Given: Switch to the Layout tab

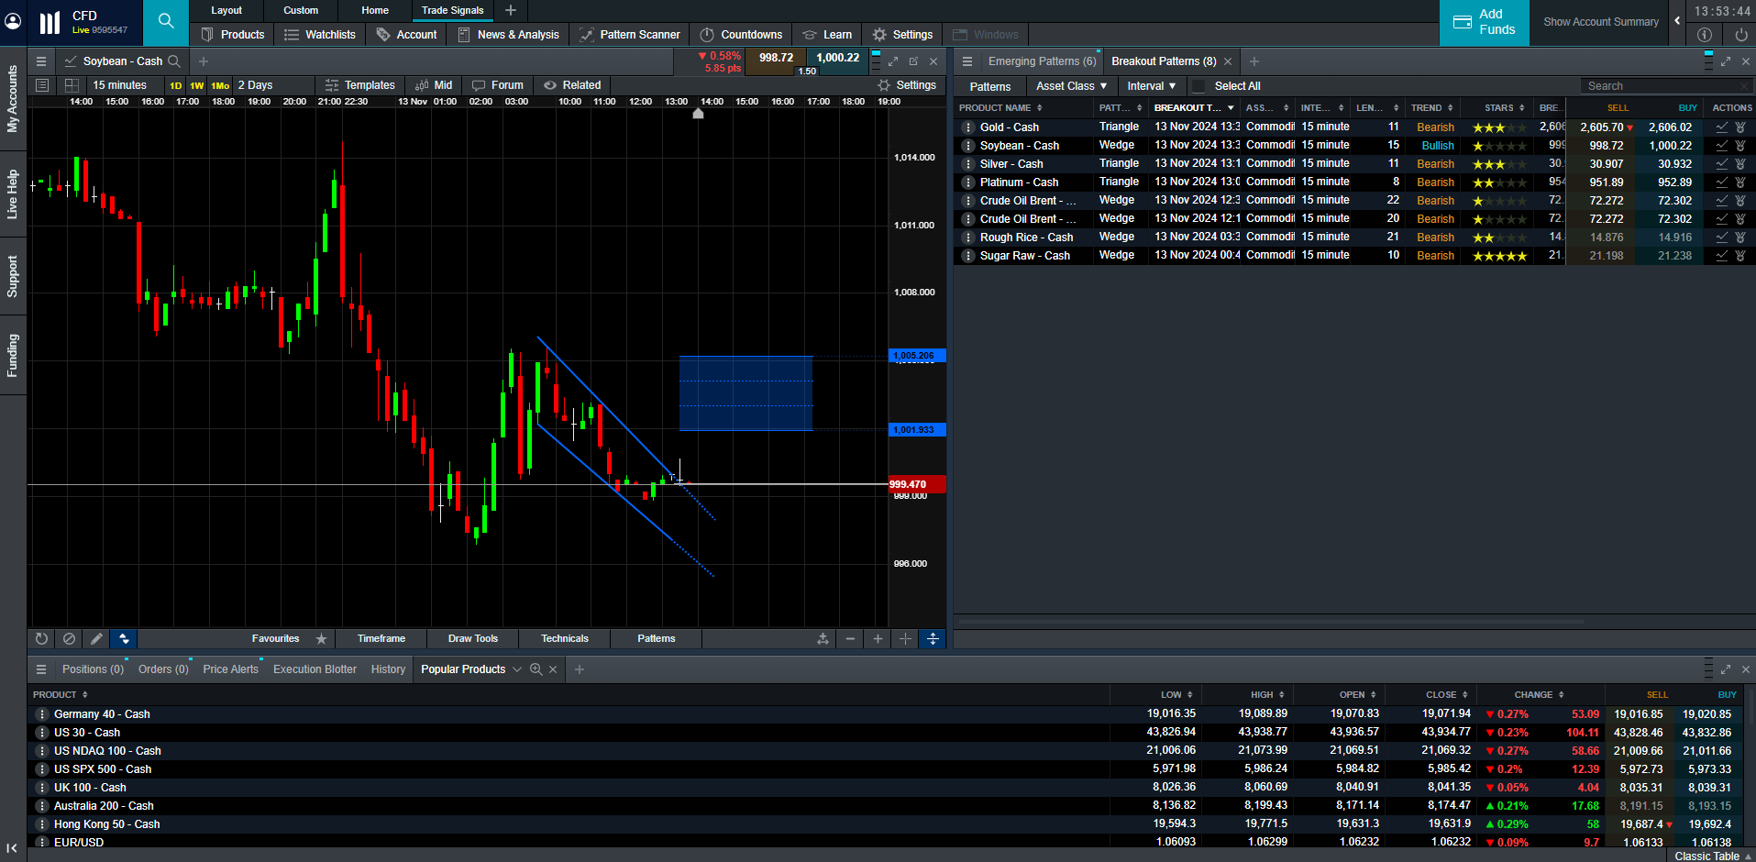Looking at the screenshot, I should coord(226,10).
